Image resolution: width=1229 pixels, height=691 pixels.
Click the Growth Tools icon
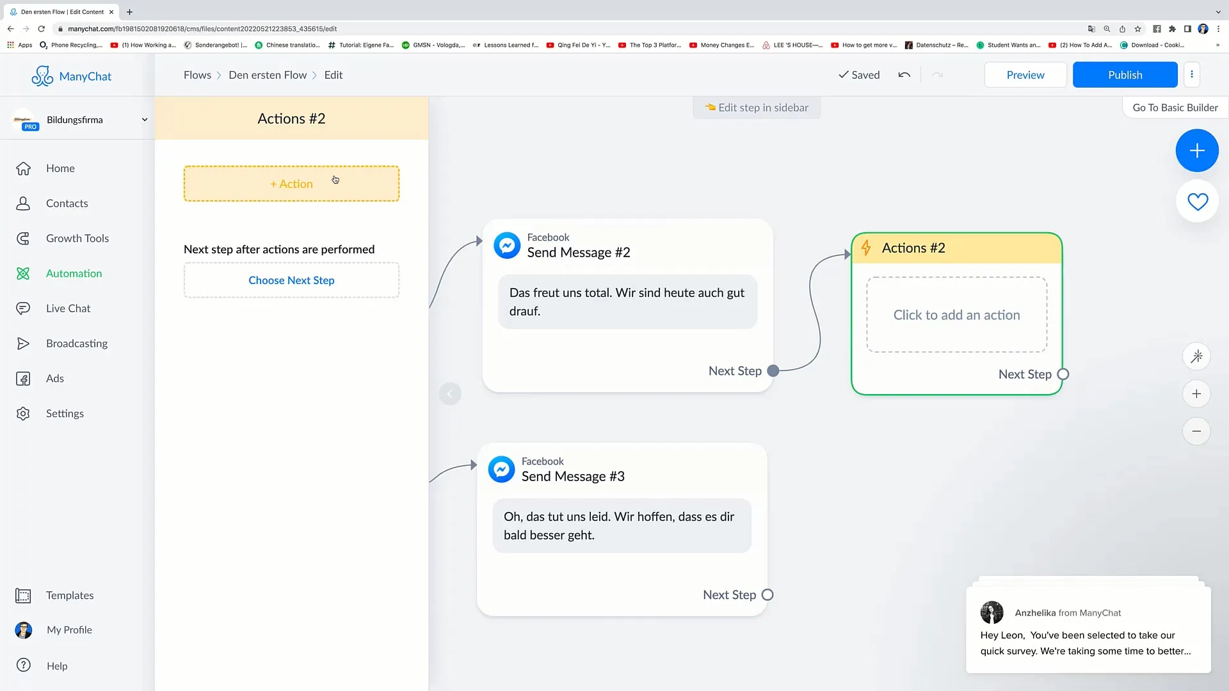(23, 238)
